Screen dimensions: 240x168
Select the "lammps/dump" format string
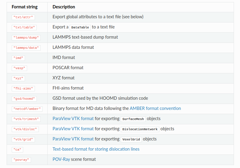26,37
